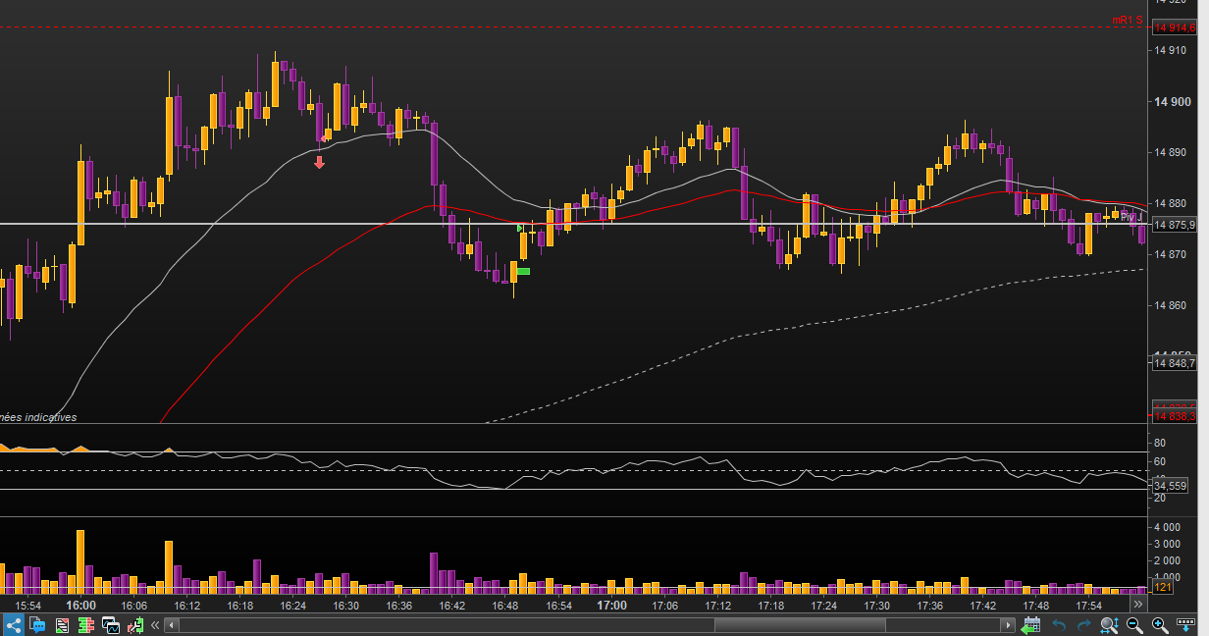The image size is (1209, 636).
Task: Click the 16:00 time axis label
Action: coord(80,606)
